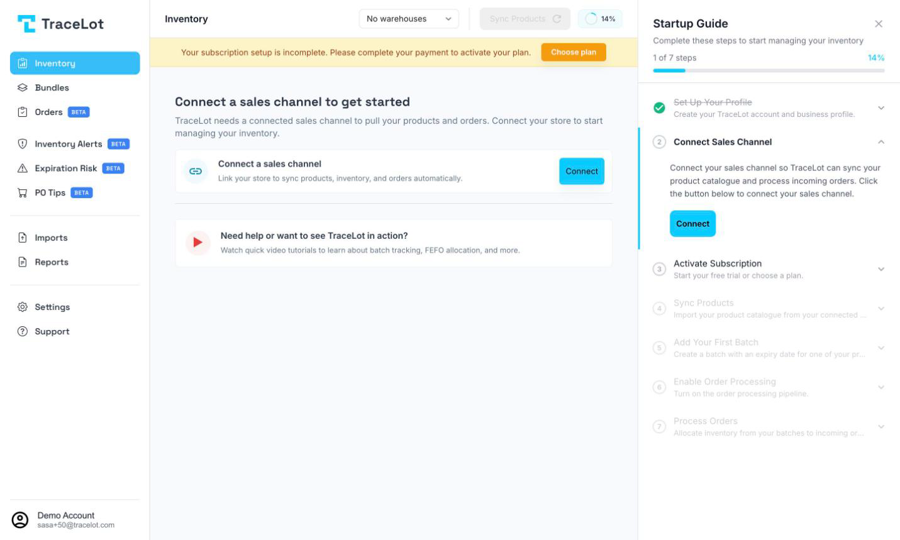Click the Startup Guide progress bar
This screenshot has height=540, width=900.
(x=769, y=70)
